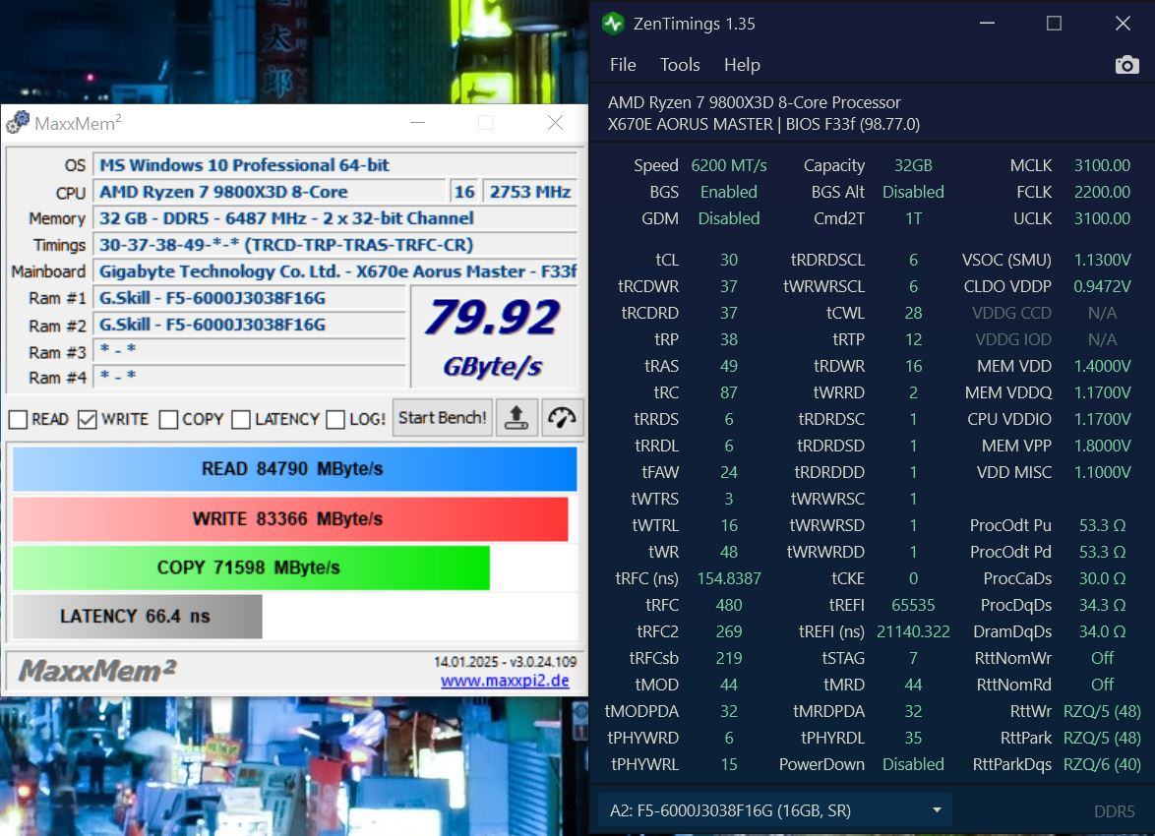The height and width of the screenshot is (836, 1155).
Task: Open the Help menu in ZenTimings
Action: tap(742, 65)
